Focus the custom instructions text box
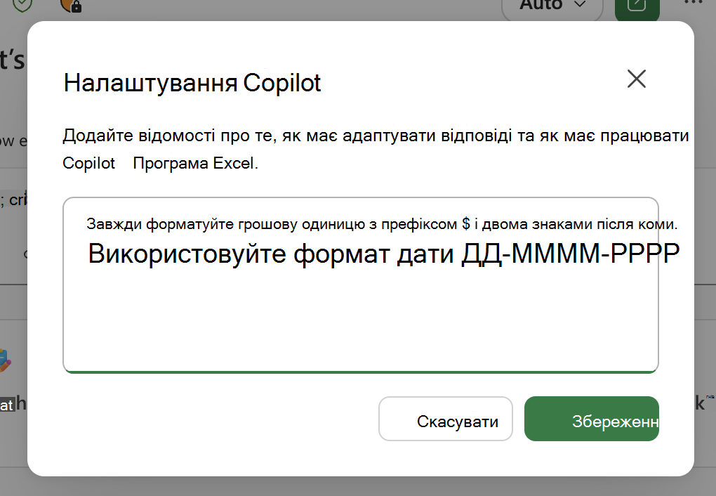 (361, 285)
